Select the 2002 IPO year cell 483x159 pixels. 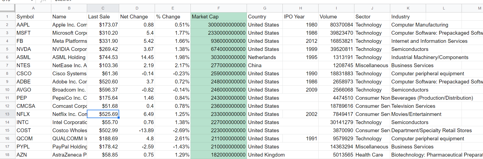[301, 114]
